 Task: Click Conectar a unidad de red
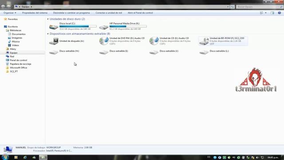pos(109,13)
